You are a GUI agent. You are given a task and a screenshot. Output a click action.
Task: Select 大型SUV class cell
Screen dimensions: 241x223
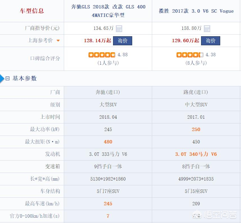pos(108,105)
